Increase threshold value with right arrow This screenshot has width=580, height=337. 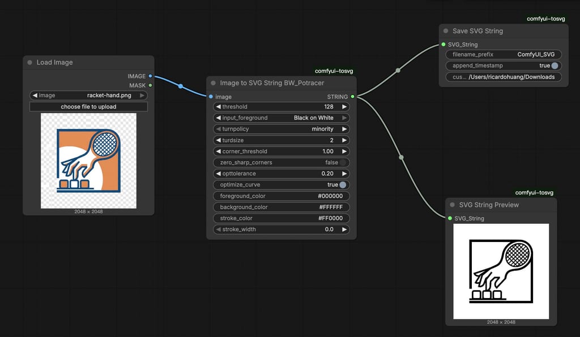point(344,107)
